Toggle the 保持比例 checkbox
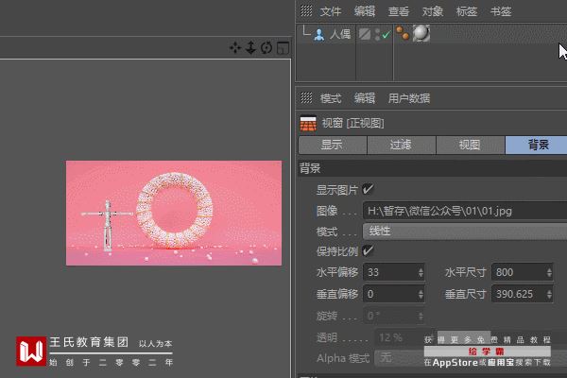This screenshot has width=567, height=378. (x=368, y=250)
